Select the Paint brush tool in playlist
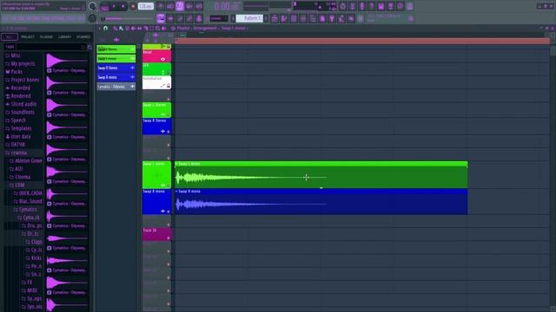556x312 pixels. coord(122,29)
